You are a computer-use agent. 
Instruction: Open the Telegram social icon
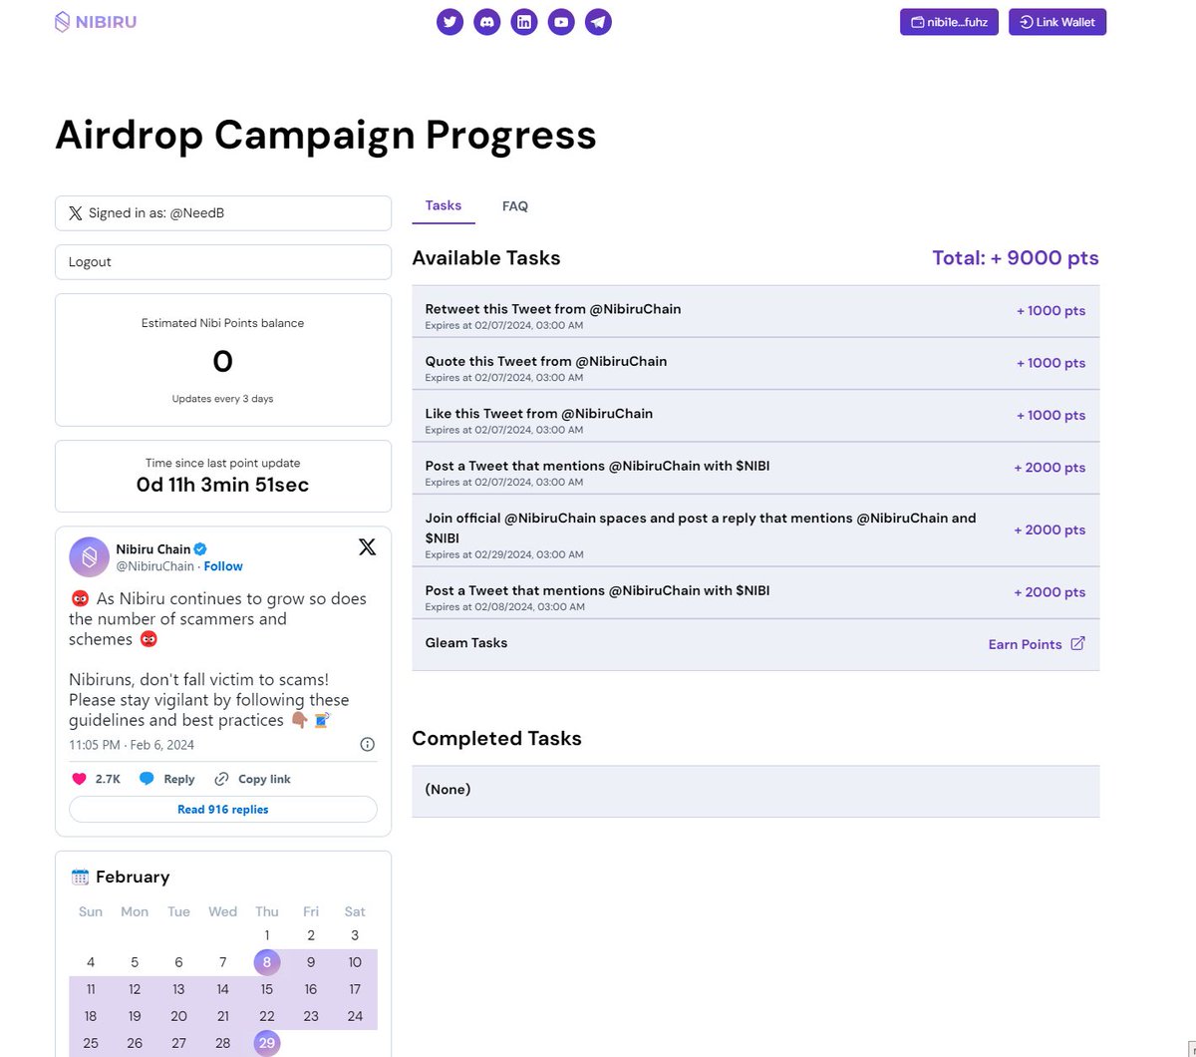(x=598, y=22)
